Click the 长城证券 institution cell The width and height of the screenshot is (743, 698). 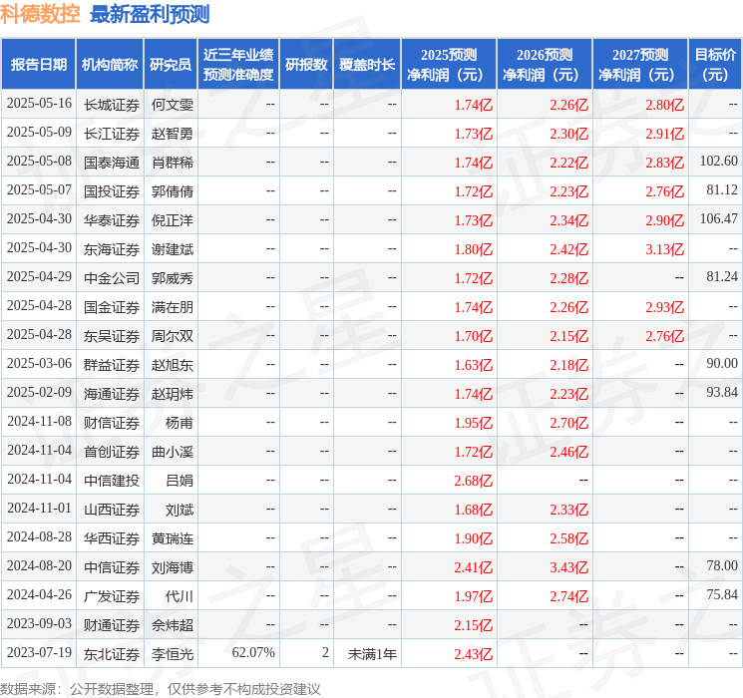[x=111, y=104]
